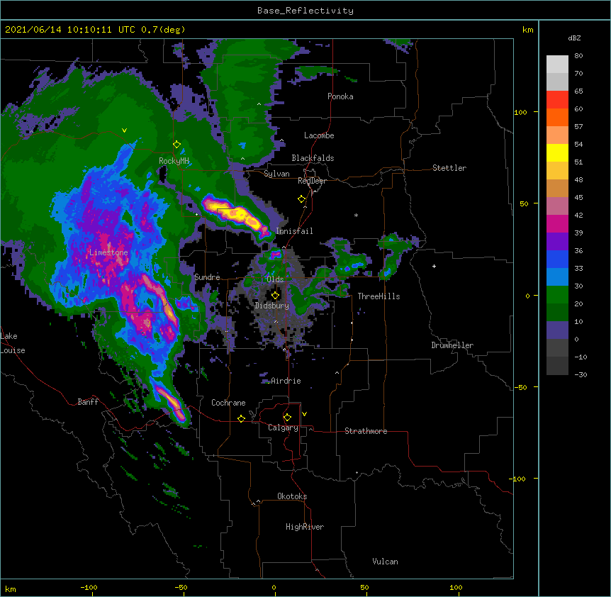This screenshot has height=597, width=611.
Task: Select the yellow V marker north of Limestone
Action: (124, 130)
